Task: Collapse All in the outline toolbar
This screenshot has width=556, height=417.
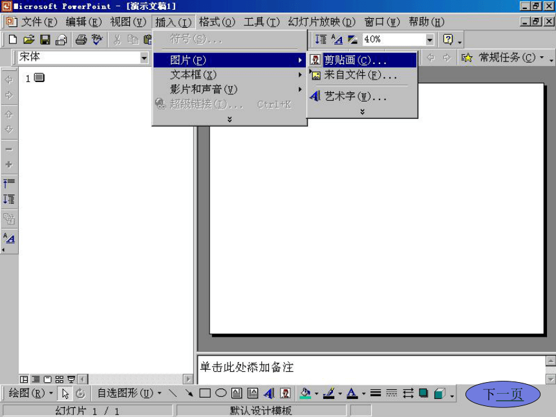Action: coord(9,183)
